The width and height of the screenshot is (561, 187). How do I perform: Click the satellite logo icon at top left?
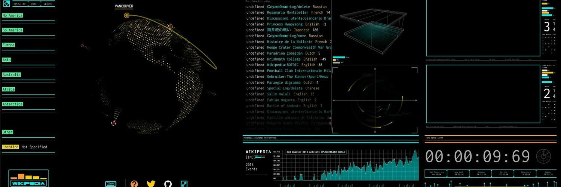(6, 4)
